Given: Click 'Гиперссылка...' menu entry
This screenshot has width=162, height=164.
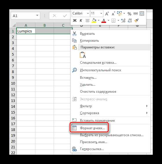Looking at the screenshot, I should [92, 149].
